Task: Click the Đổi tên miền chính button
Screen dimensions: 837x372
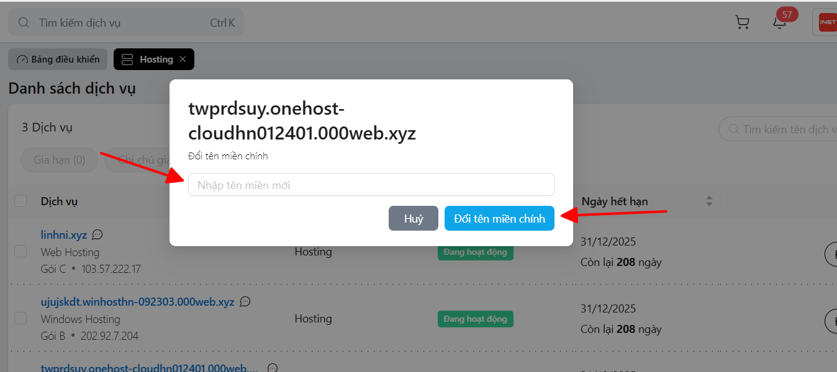Action: [x=499, y=218]
